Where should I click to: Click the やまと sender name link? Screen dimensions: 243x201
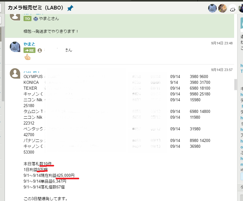point(29,44)
